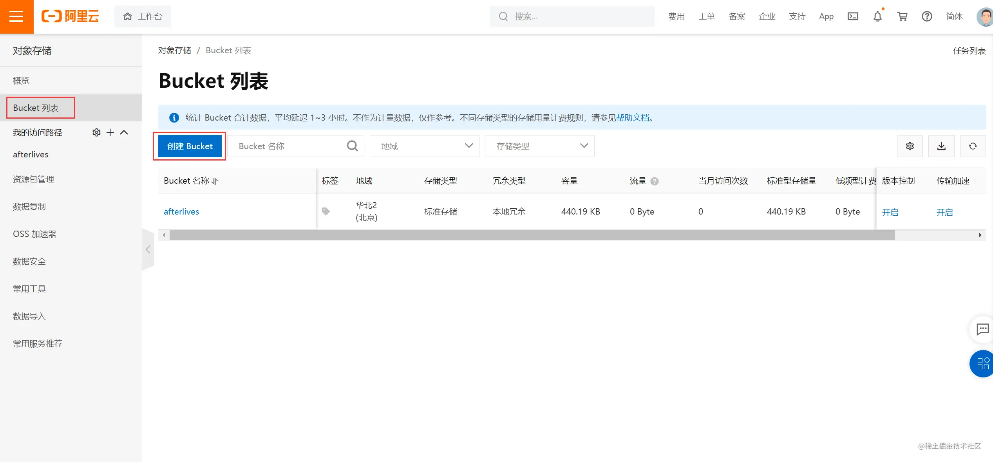993x462 pixels.
Task: Open the 工作台 workbench
Action: [143, 16]
